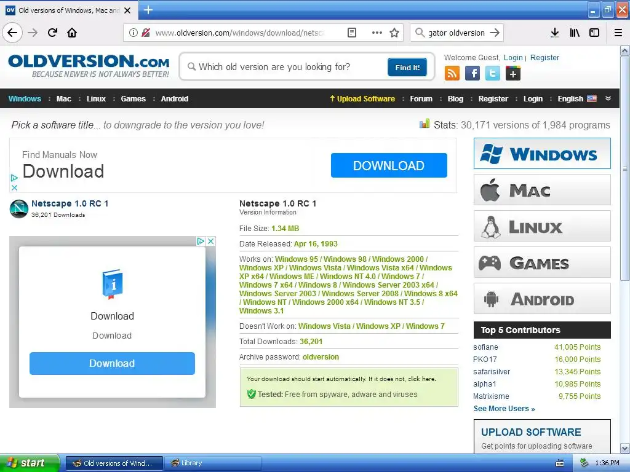630x472 pixels.
Task: Select the Mac nav menu item
Action: 64,99
